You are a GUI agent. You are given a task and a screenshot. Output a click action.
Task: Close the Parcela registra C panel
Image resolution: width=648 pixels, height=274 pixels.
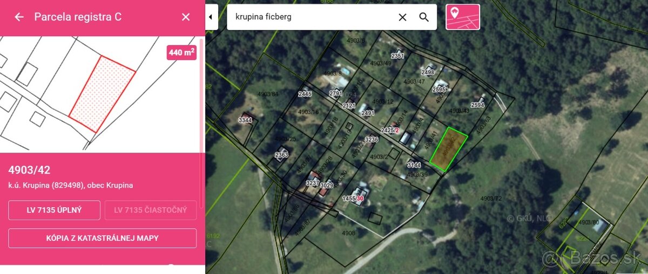coord(186,17)
